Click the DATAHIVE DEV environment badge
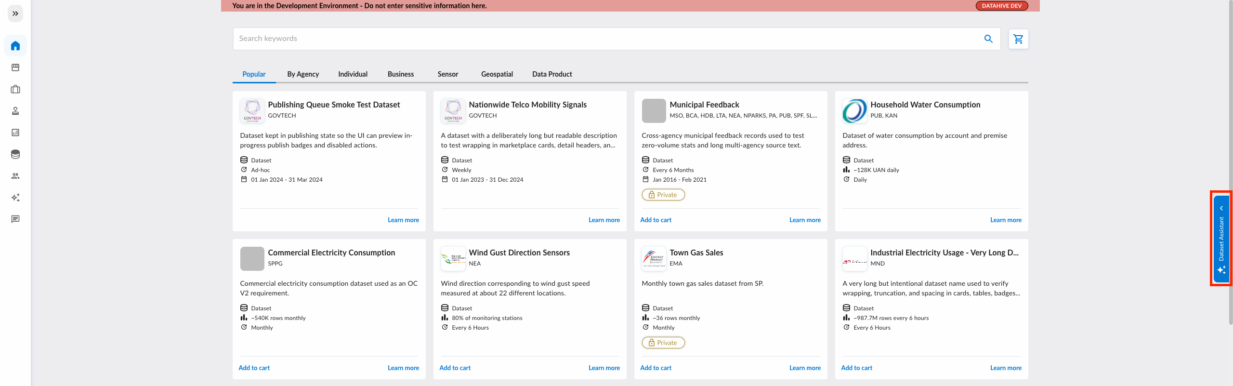This screenshot has width=1233, height=386. coord(1002,6)
